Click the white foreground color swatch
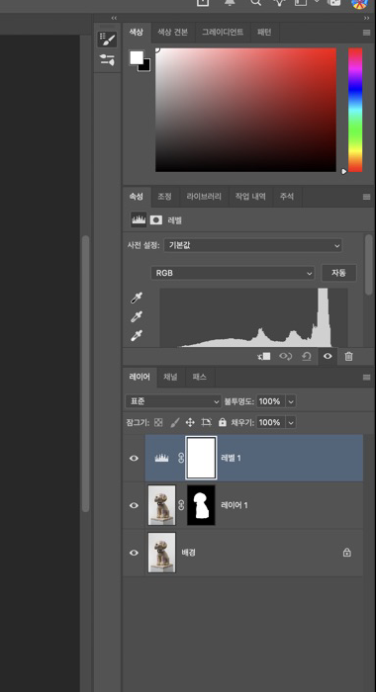Screen dimensions: 376x692 tap(137, 57)
